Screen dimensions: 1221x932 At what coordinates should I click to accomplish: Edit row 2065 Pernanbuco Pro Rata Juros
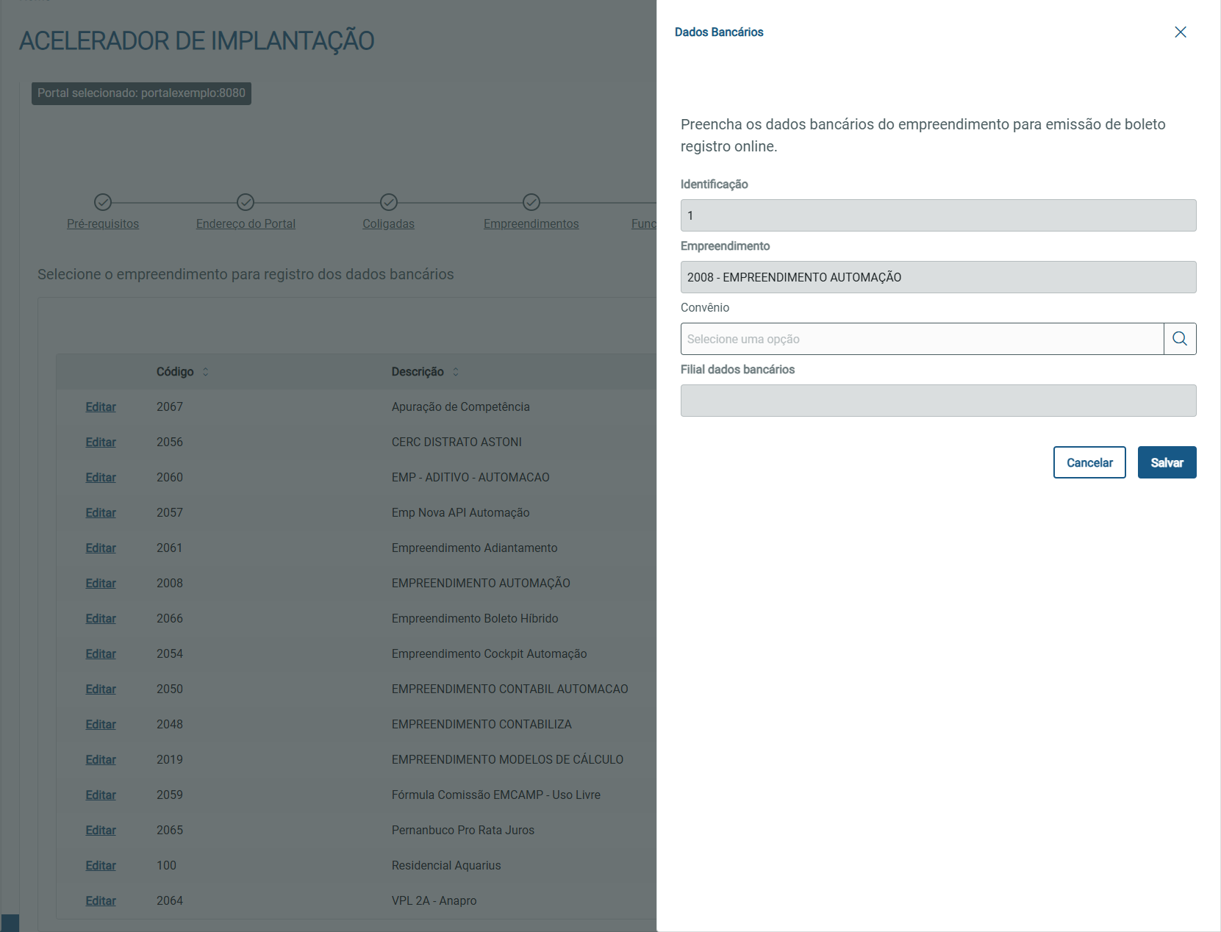point(101,831)
